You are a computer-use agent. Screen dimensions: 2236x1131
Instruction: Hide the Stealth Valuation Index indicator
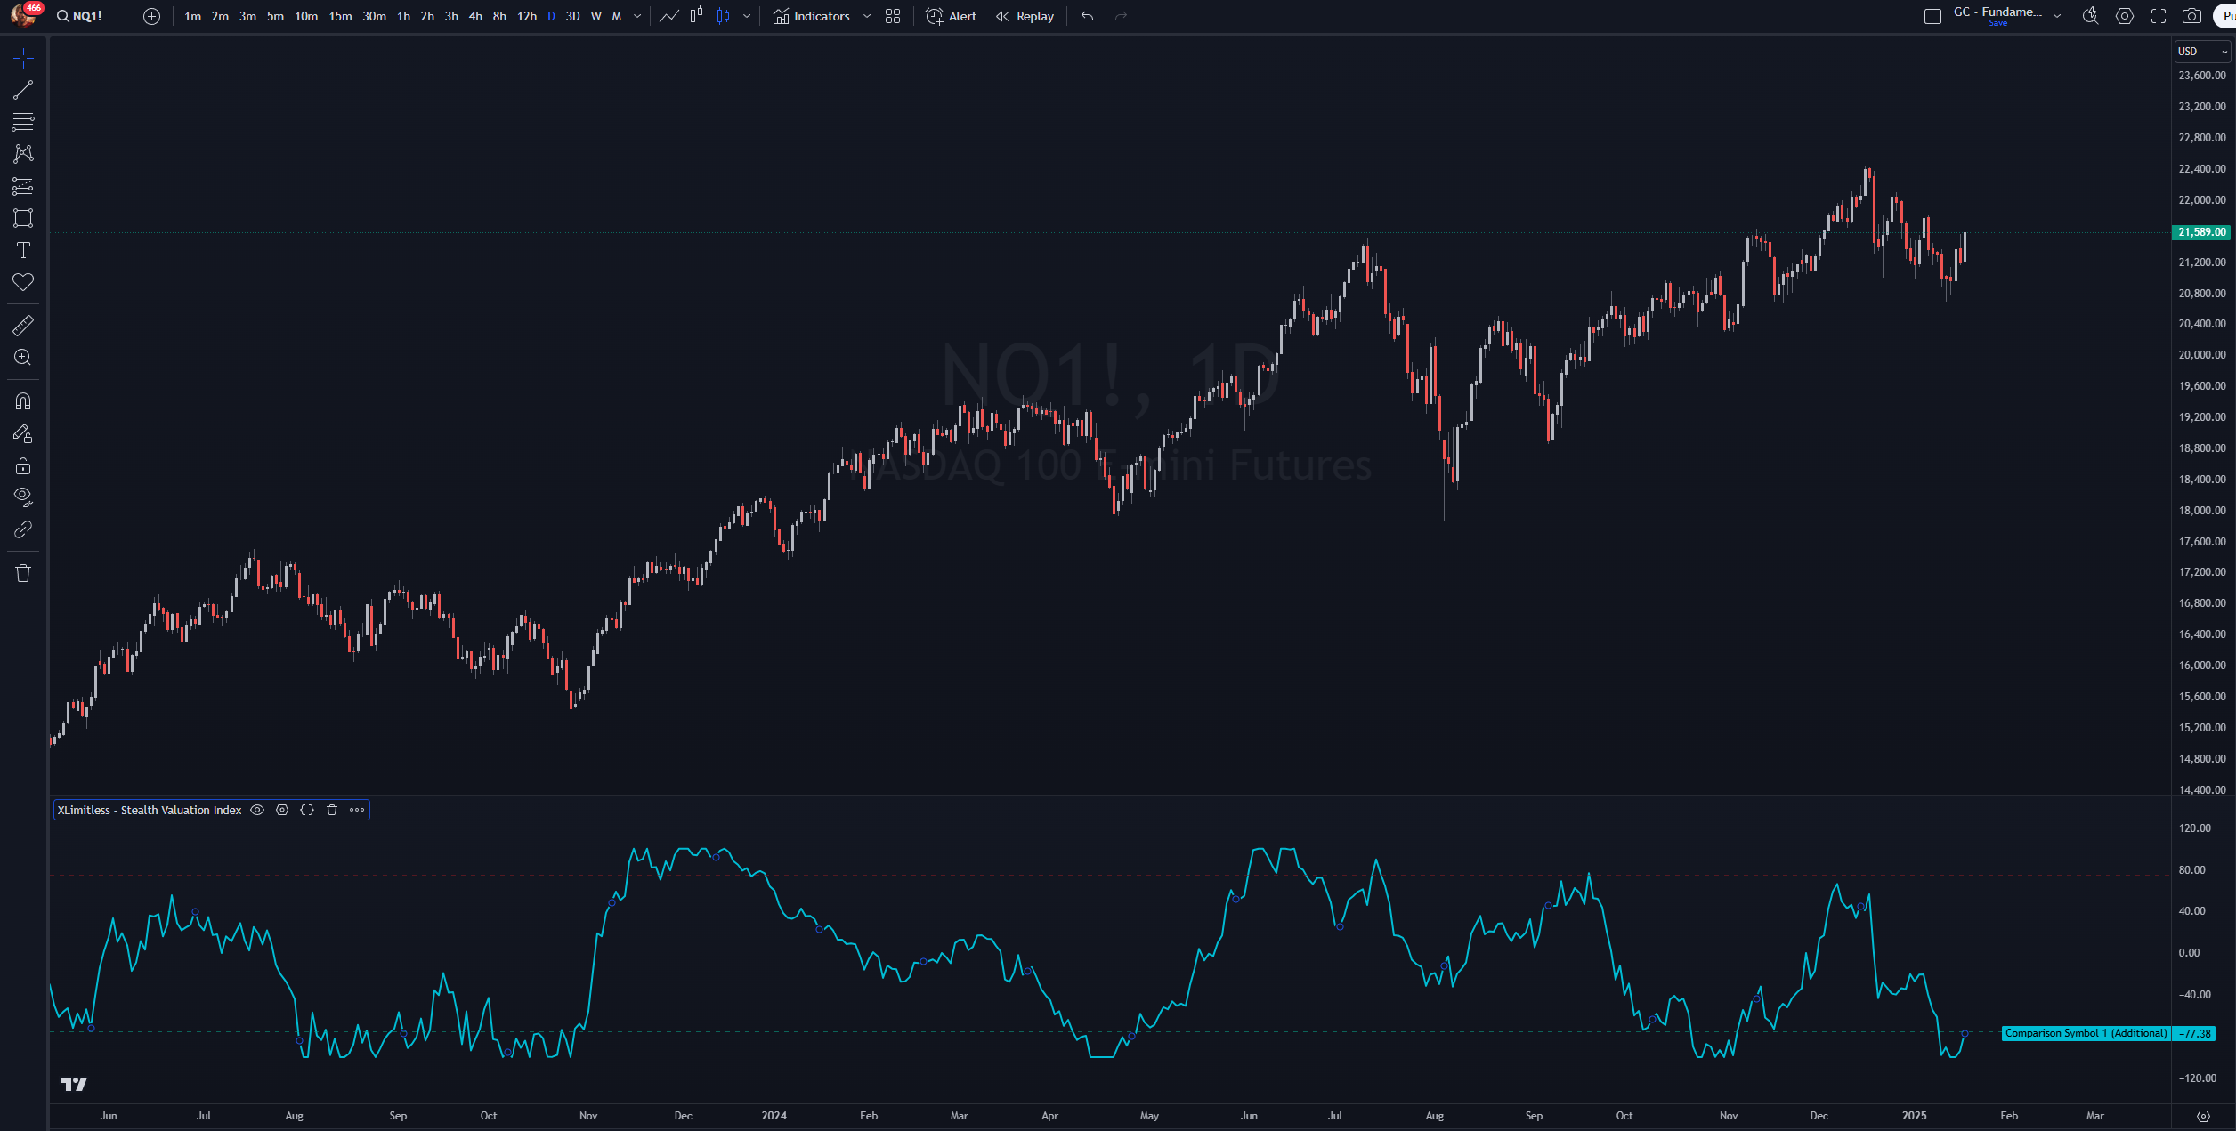point(257,810)
